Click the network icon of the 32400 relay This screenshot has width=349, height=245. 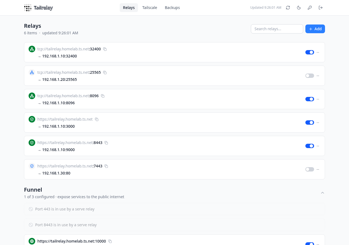(x=32, y=49)
